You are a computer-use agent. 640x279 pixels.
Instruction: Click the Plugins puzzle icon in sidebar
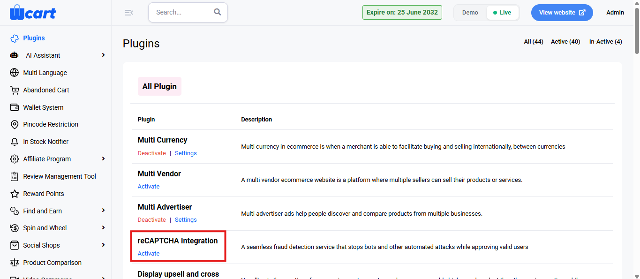click(x=15, y=38)
